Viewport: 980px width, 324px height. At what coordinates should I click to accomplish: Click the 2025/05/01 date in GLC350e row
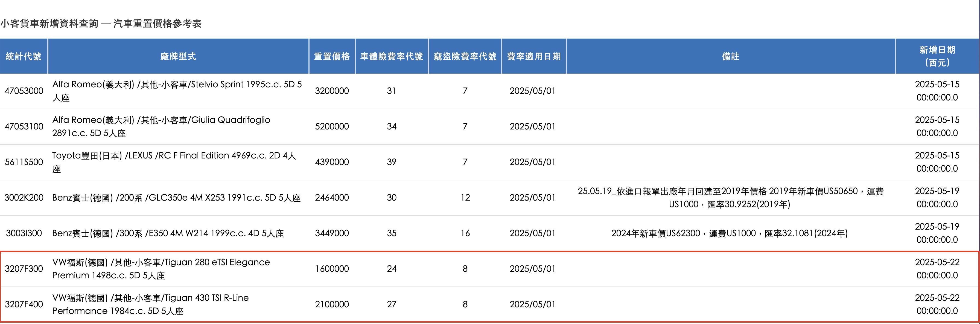(533, 198)
